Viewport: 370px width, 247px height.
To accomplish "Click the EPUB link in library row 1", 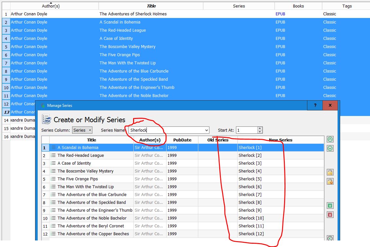I will tap(280, 14).
